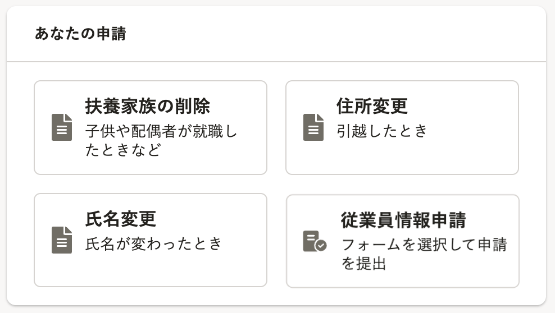
Task: Click the description 引越したとき
Action: tap(382, 131)
